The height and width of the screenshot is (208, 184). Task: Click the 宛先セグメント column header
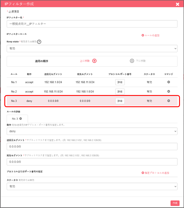pos(85,74)
